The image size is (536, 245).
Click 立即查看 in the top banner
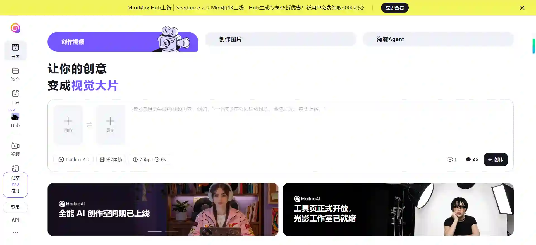(395, 8)
